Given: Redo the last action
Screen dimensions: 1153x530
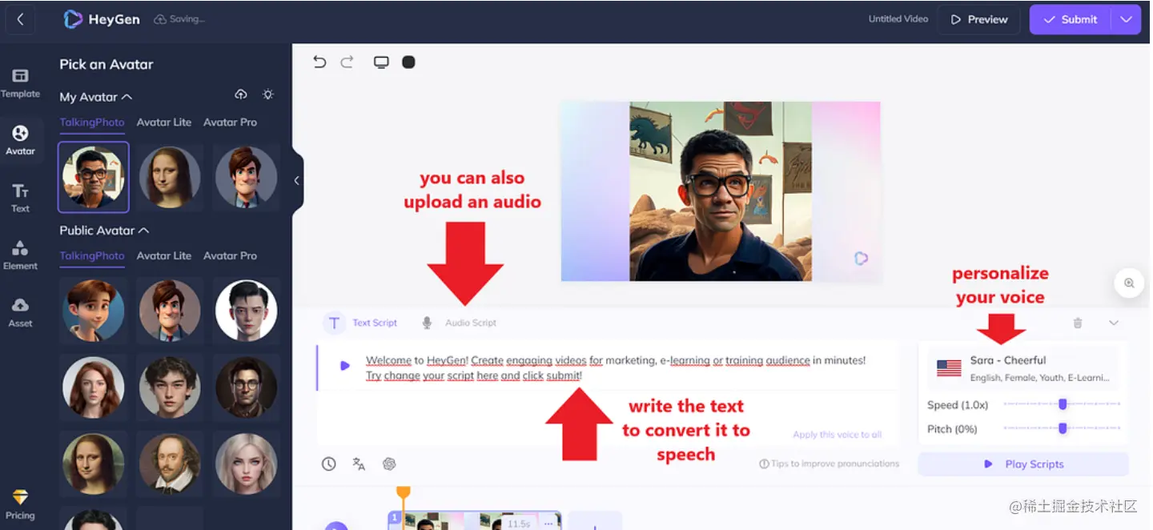Looking at the screenshot, I should click(x=347, y=62).
